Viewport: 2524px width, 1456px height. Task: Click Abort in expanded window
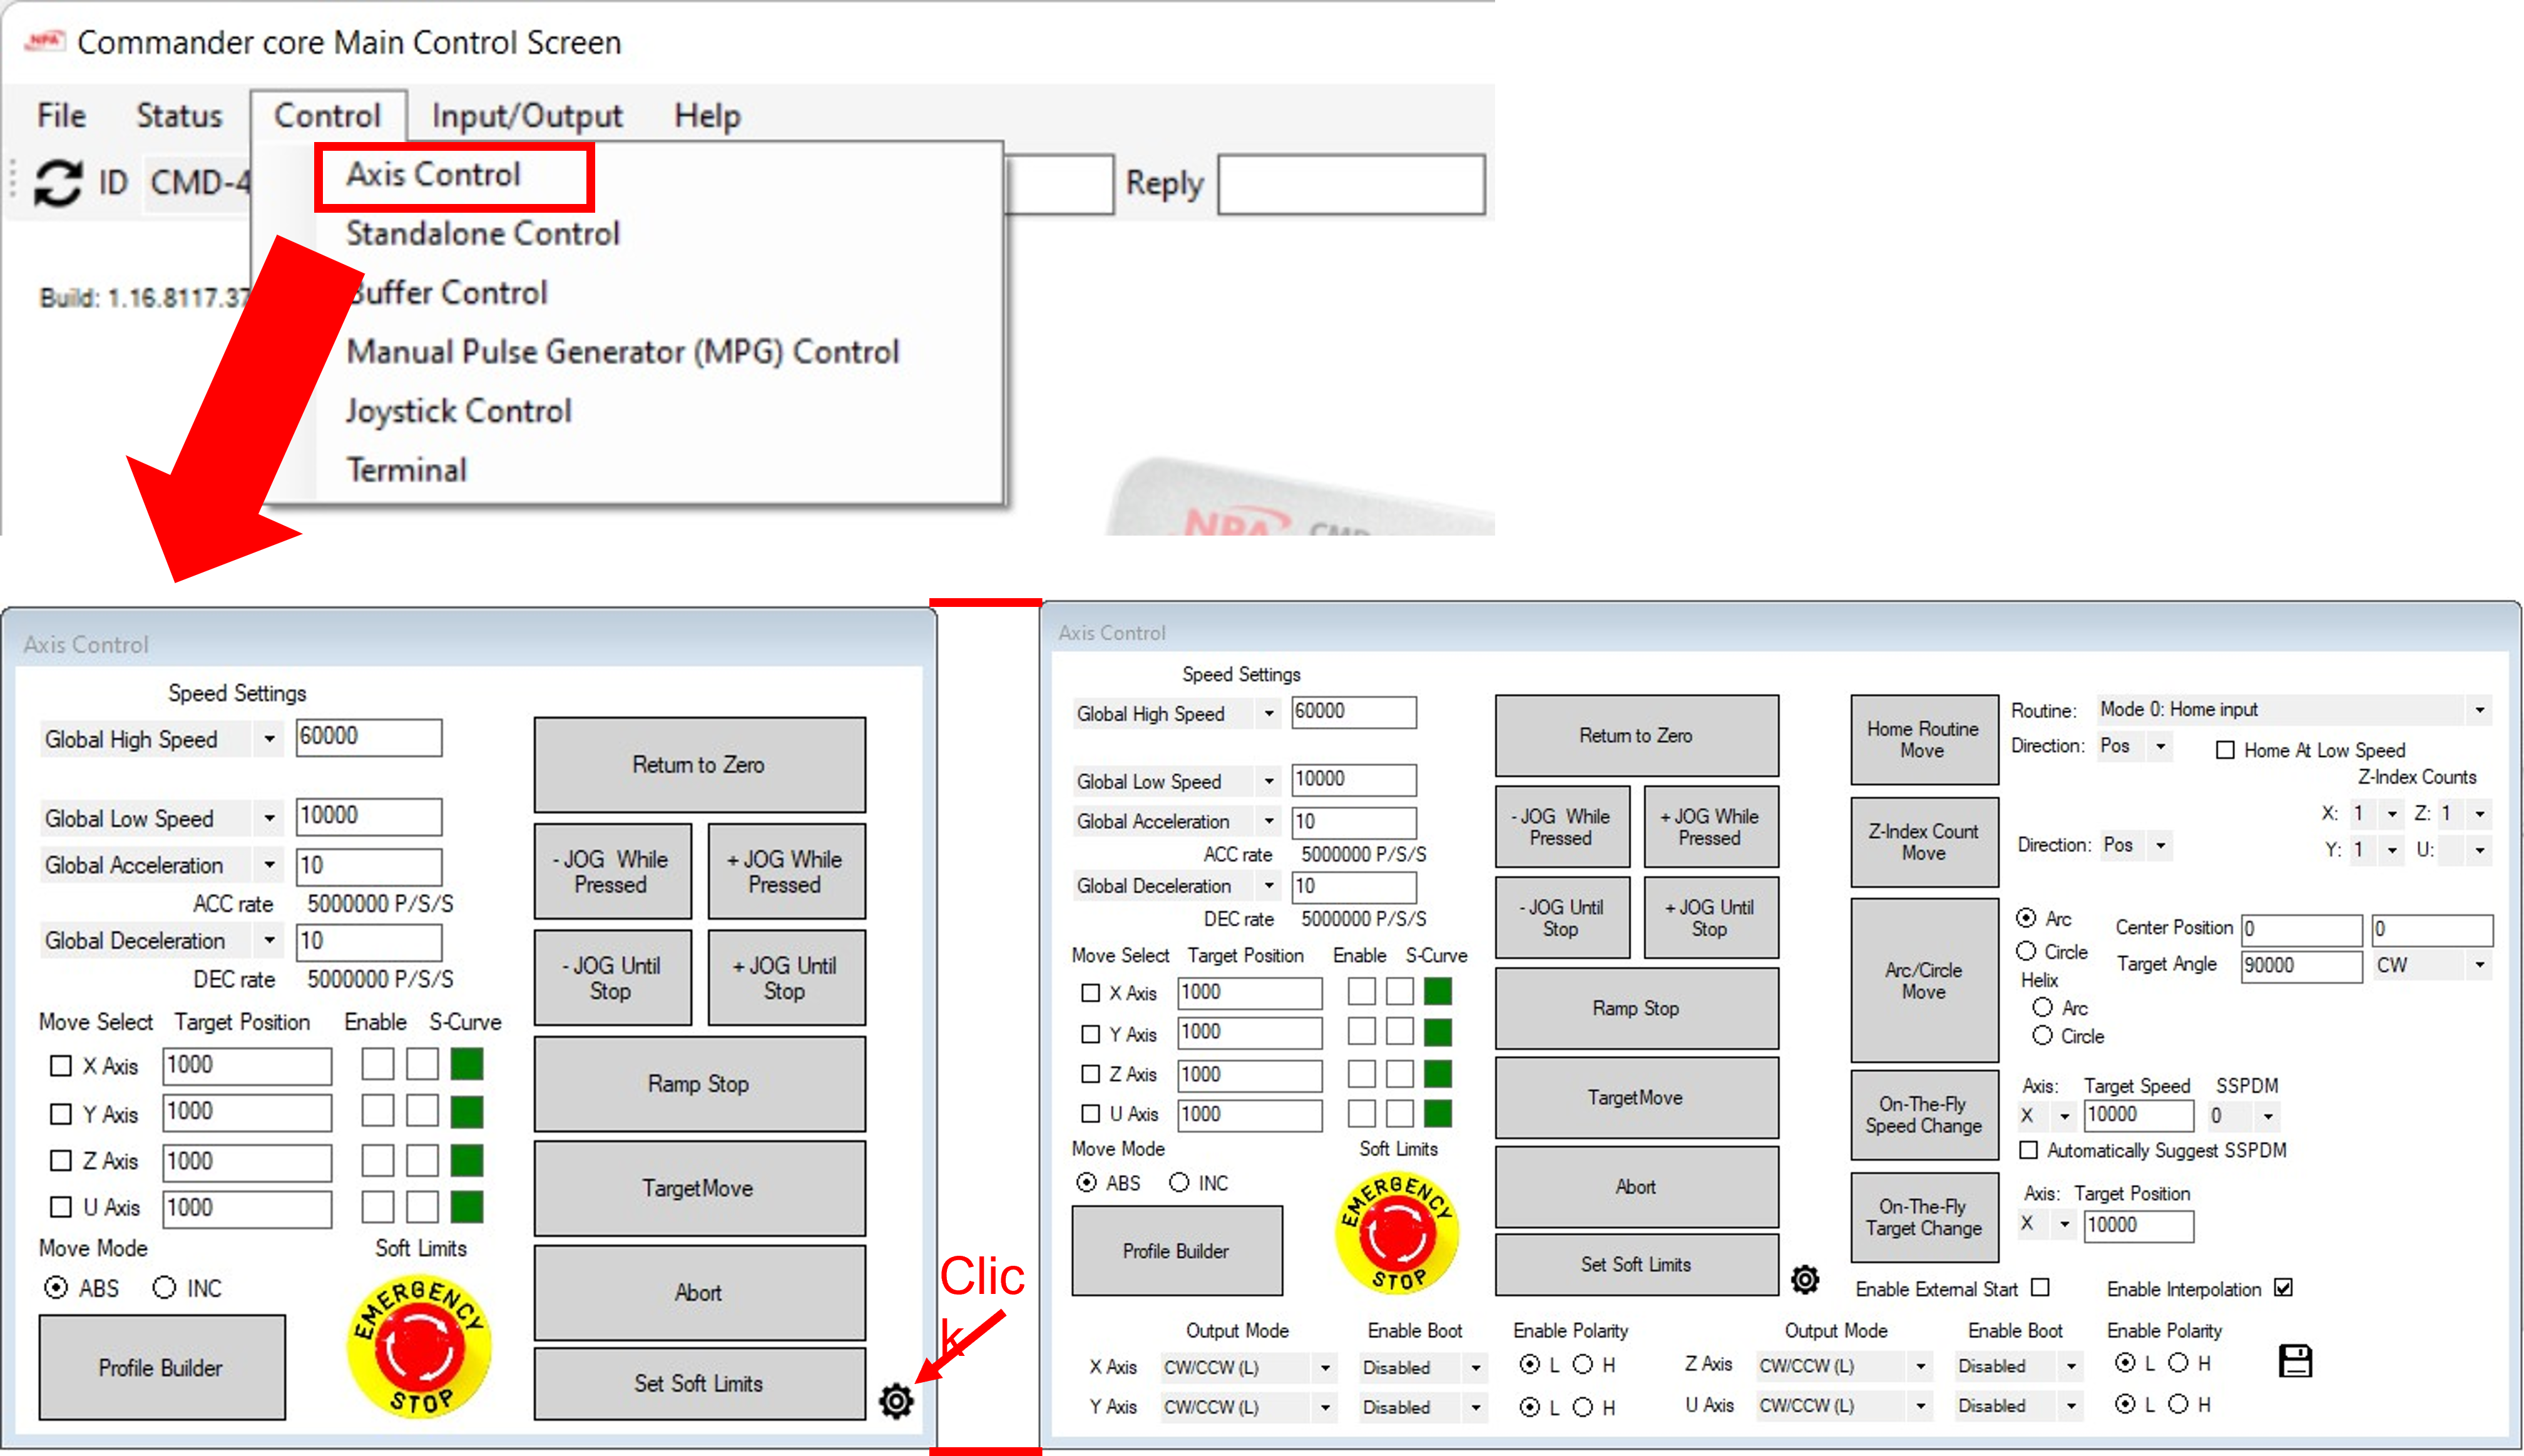pyautogui.click(x=1636, y=1187)
